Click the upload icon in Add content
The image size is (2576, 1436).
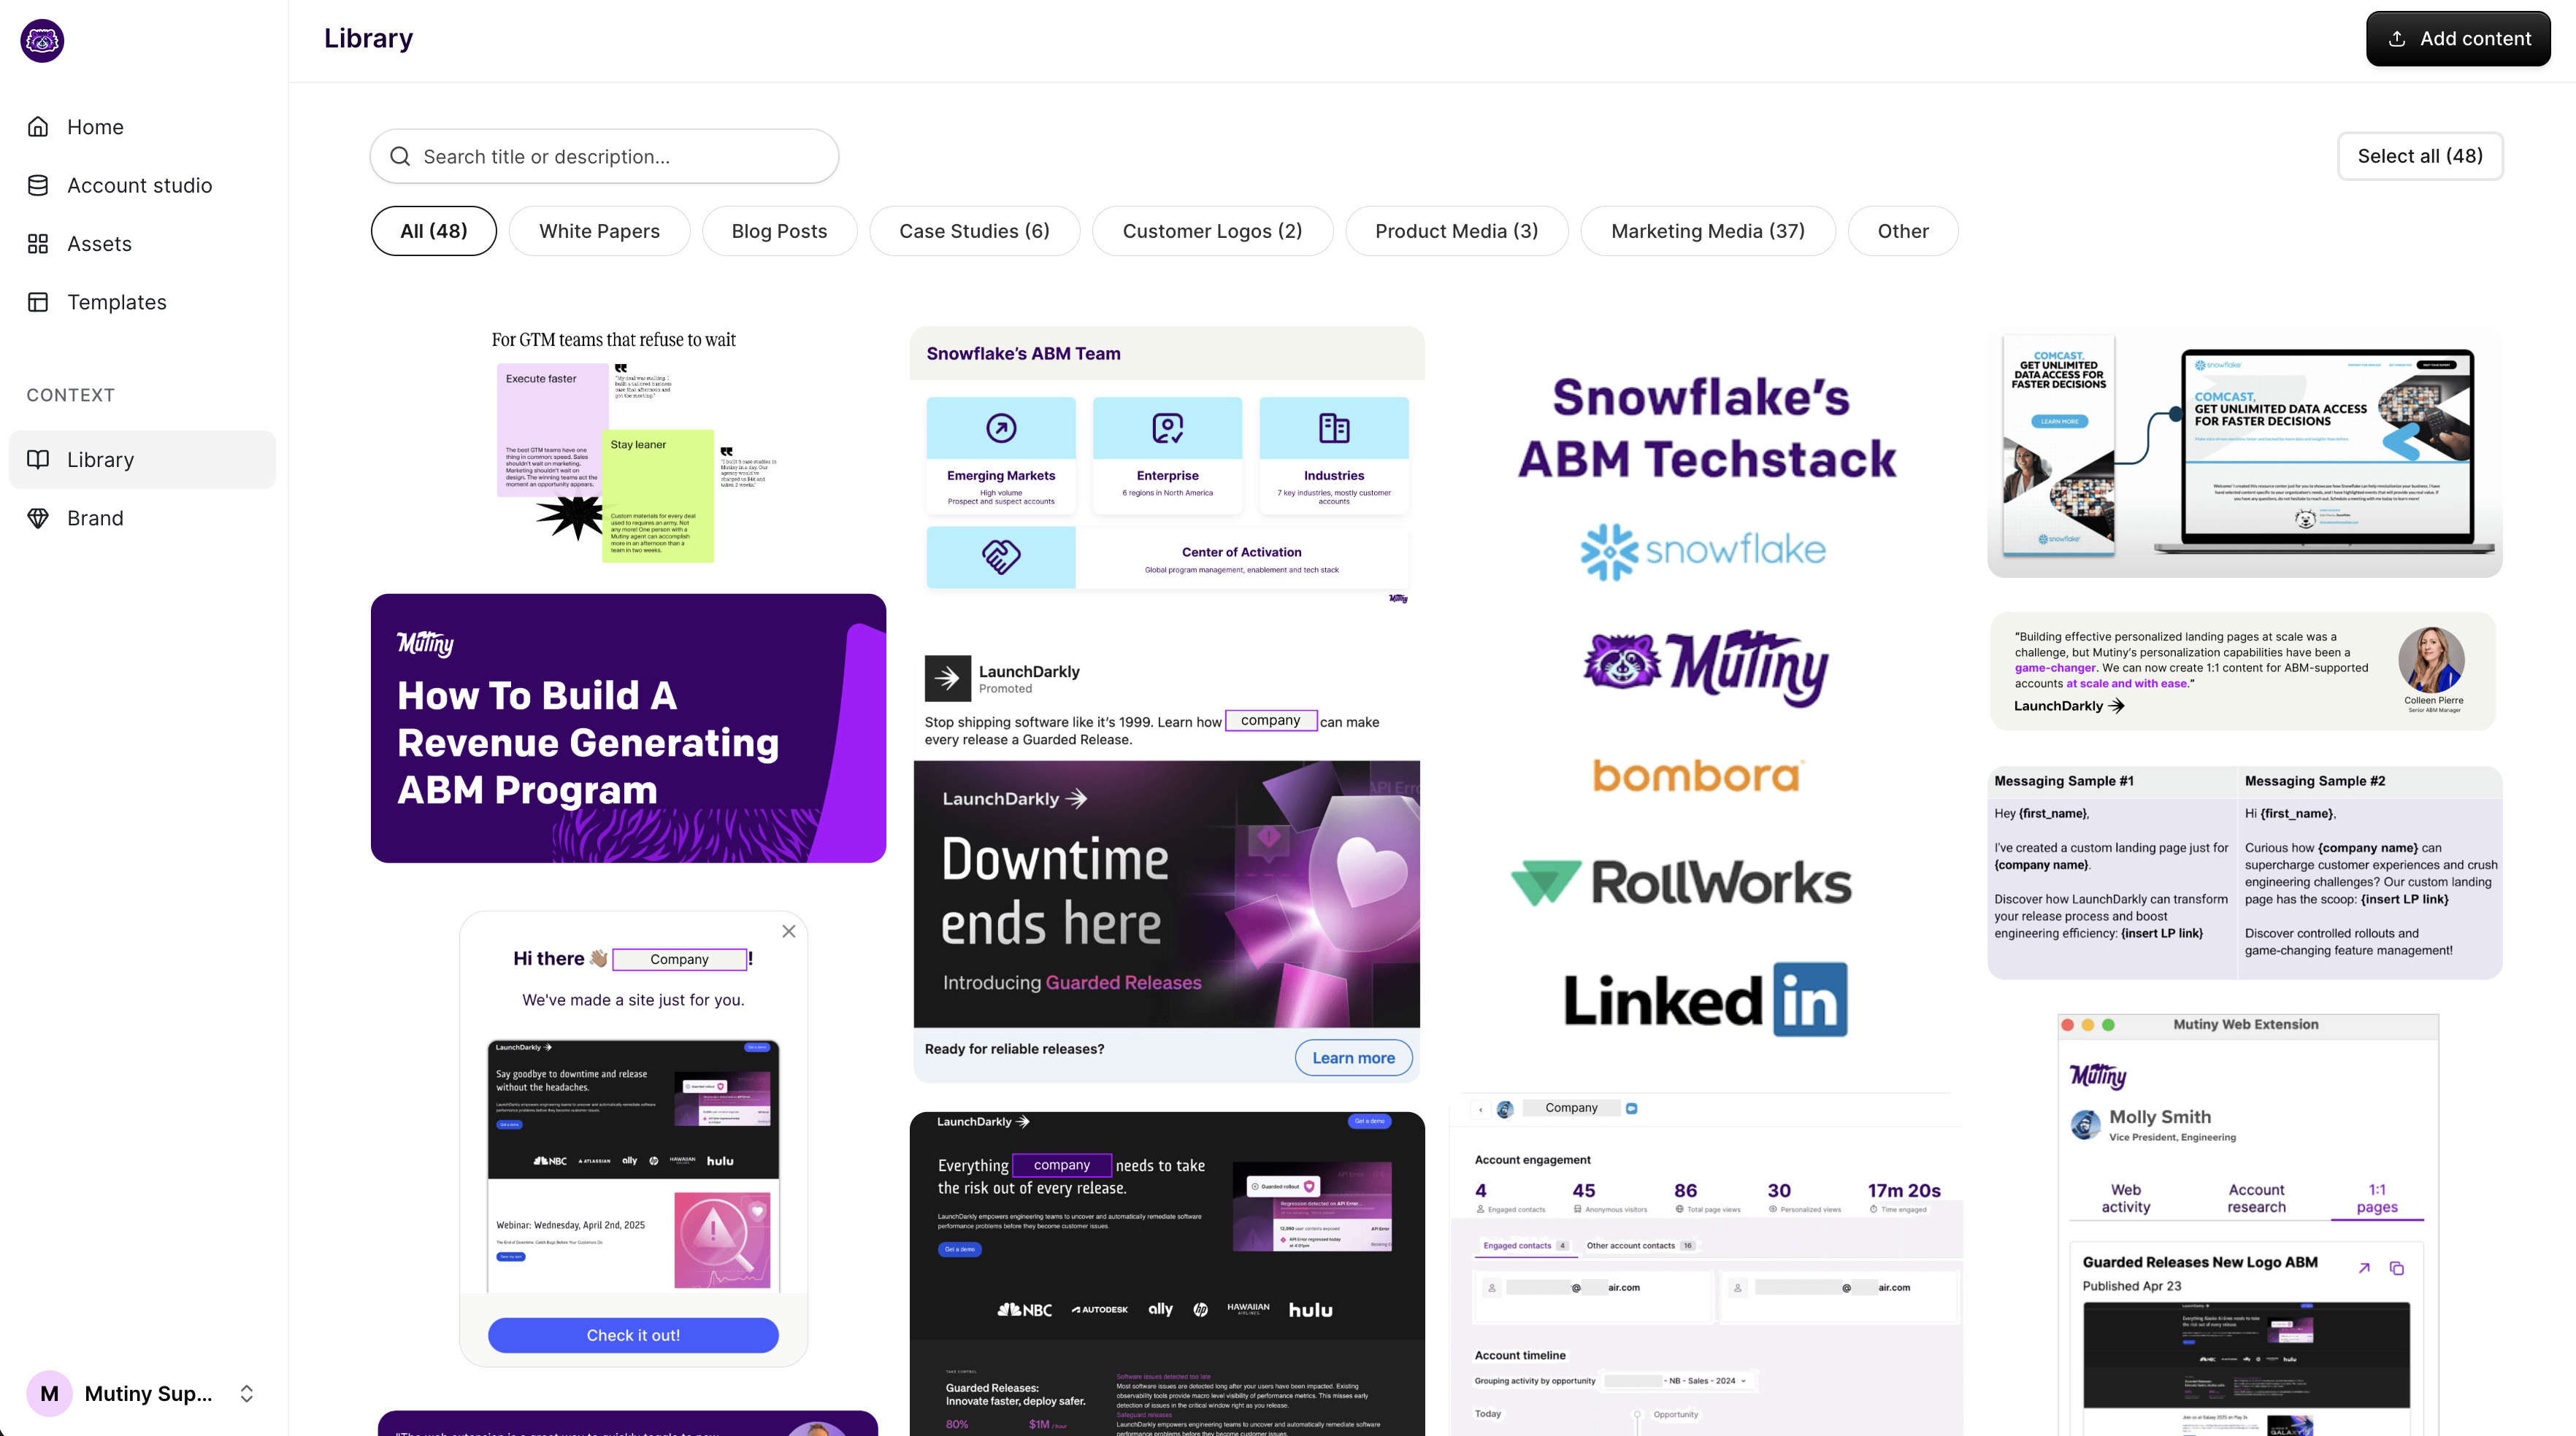pyautogui.click(x=2396, y=39)
